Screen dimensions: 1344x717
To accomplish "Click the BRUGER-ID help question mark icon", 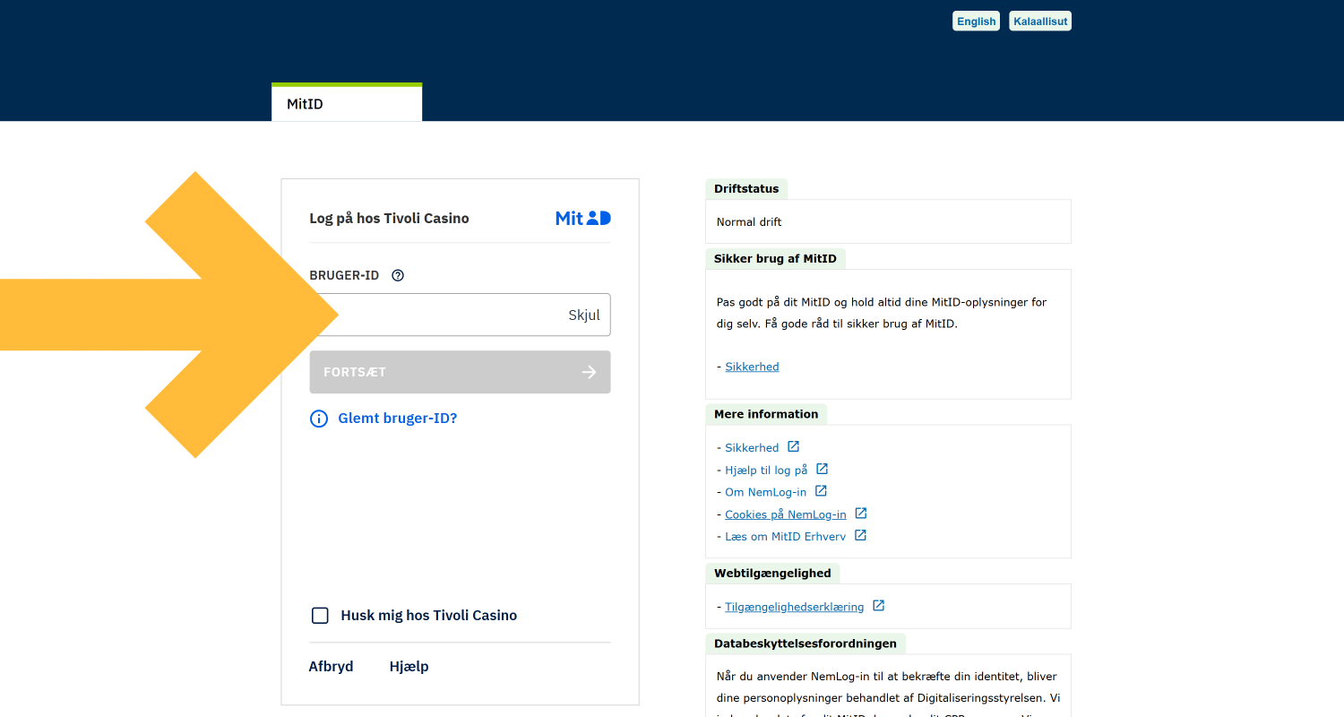I will tap(398, 275).
